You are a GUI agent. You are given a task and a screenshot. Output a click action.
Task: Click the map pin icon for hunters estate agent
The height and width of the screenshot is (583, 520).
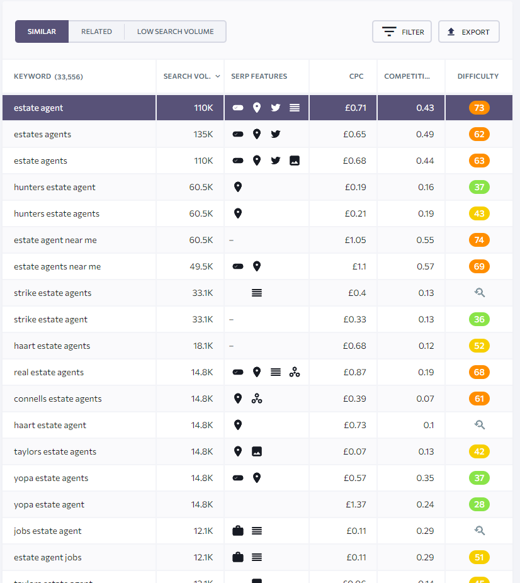tap(238, 187)
